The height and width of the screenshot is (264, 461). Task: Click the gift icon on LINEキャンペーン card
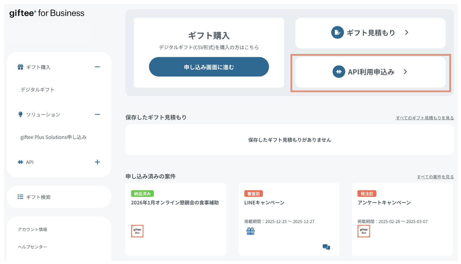(x=251, y=231)
